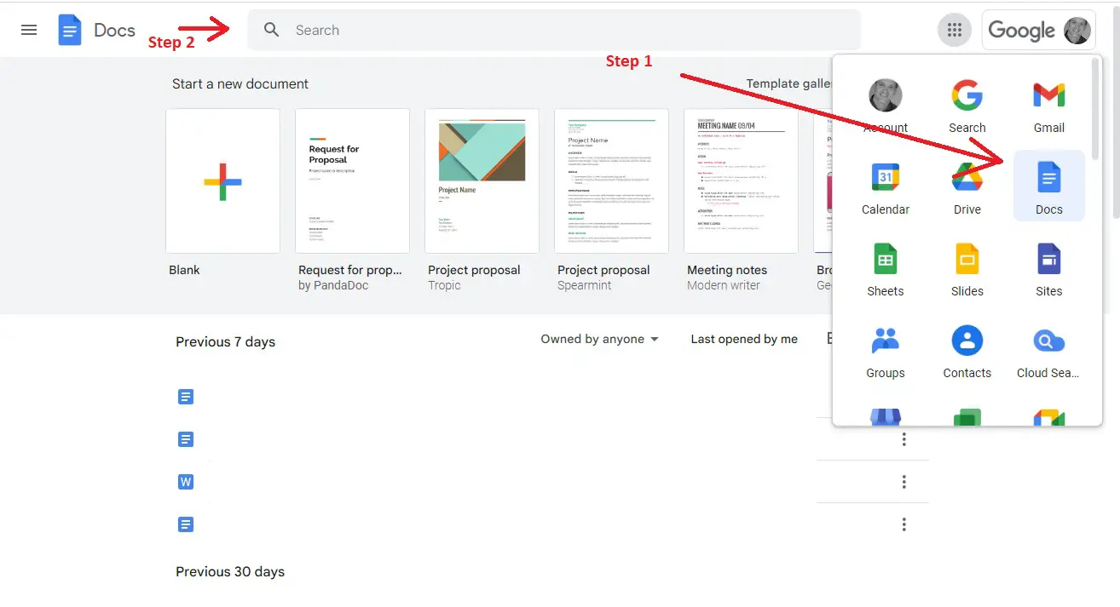1120x607 pixels.
Task: Open the main hamburger menu
Action: (x=29, y=30)
